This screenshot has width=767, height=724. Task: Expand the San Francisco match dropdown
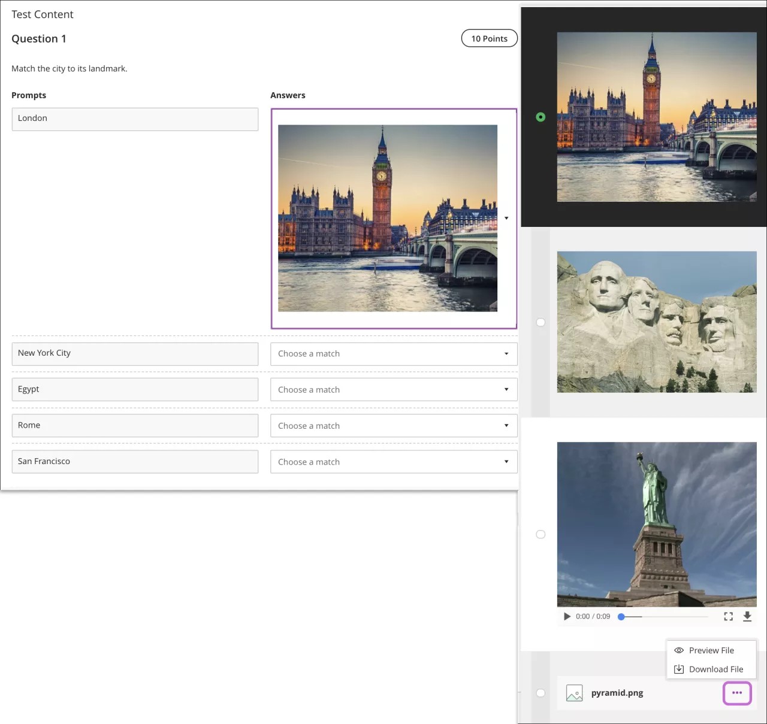click(x=393, y=462)
